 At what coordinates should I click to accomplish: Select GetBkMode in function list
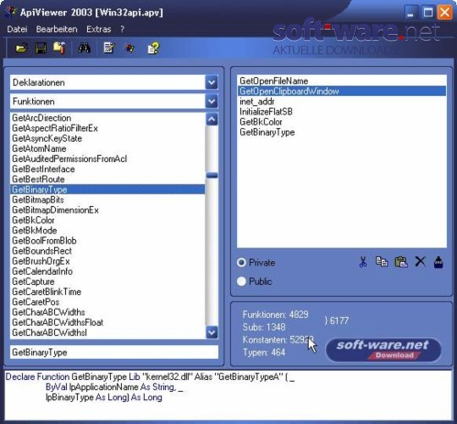click(x=107, y=231)
